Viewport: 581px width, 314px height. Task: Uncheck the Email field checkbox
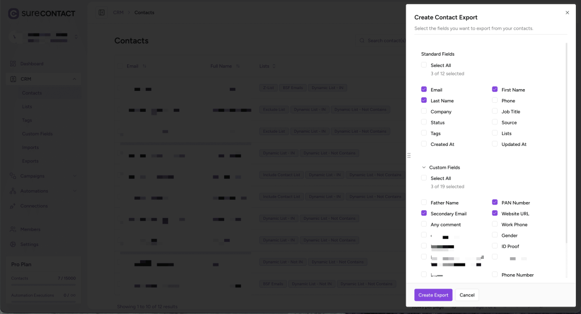(424, 90)
